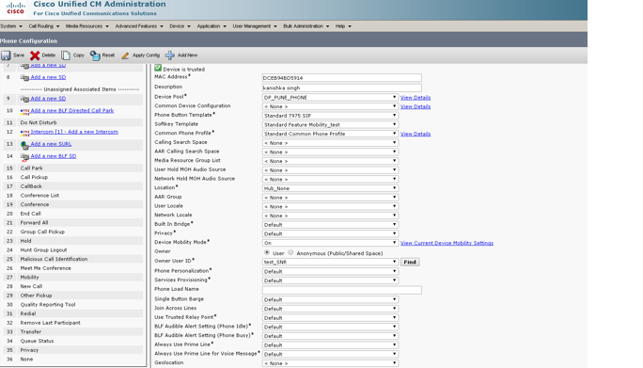The image size is (643, 368).
Task: Click the Cisco logo
Action: click(x=16, y=8)
